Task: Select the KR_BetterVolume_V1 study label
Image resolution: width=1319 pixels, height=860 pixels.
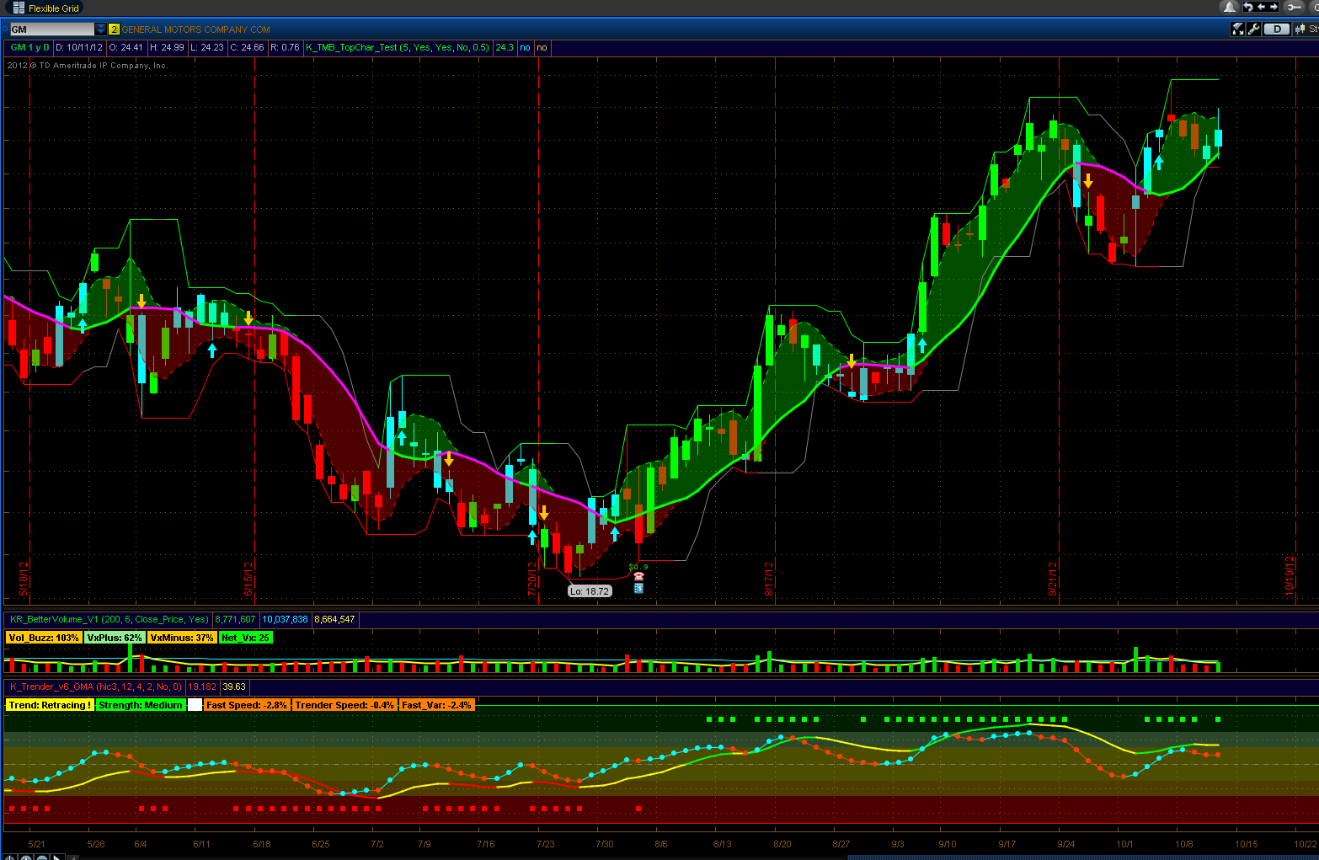Action: [109, 619]
